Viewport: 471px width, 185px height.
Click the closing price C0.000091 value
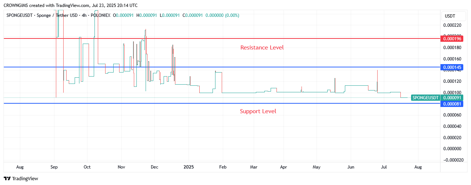pos(193,15)
